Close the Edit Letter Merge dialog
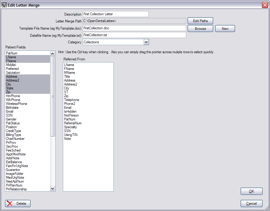270x211 pixels. click(x=265, y=5)
